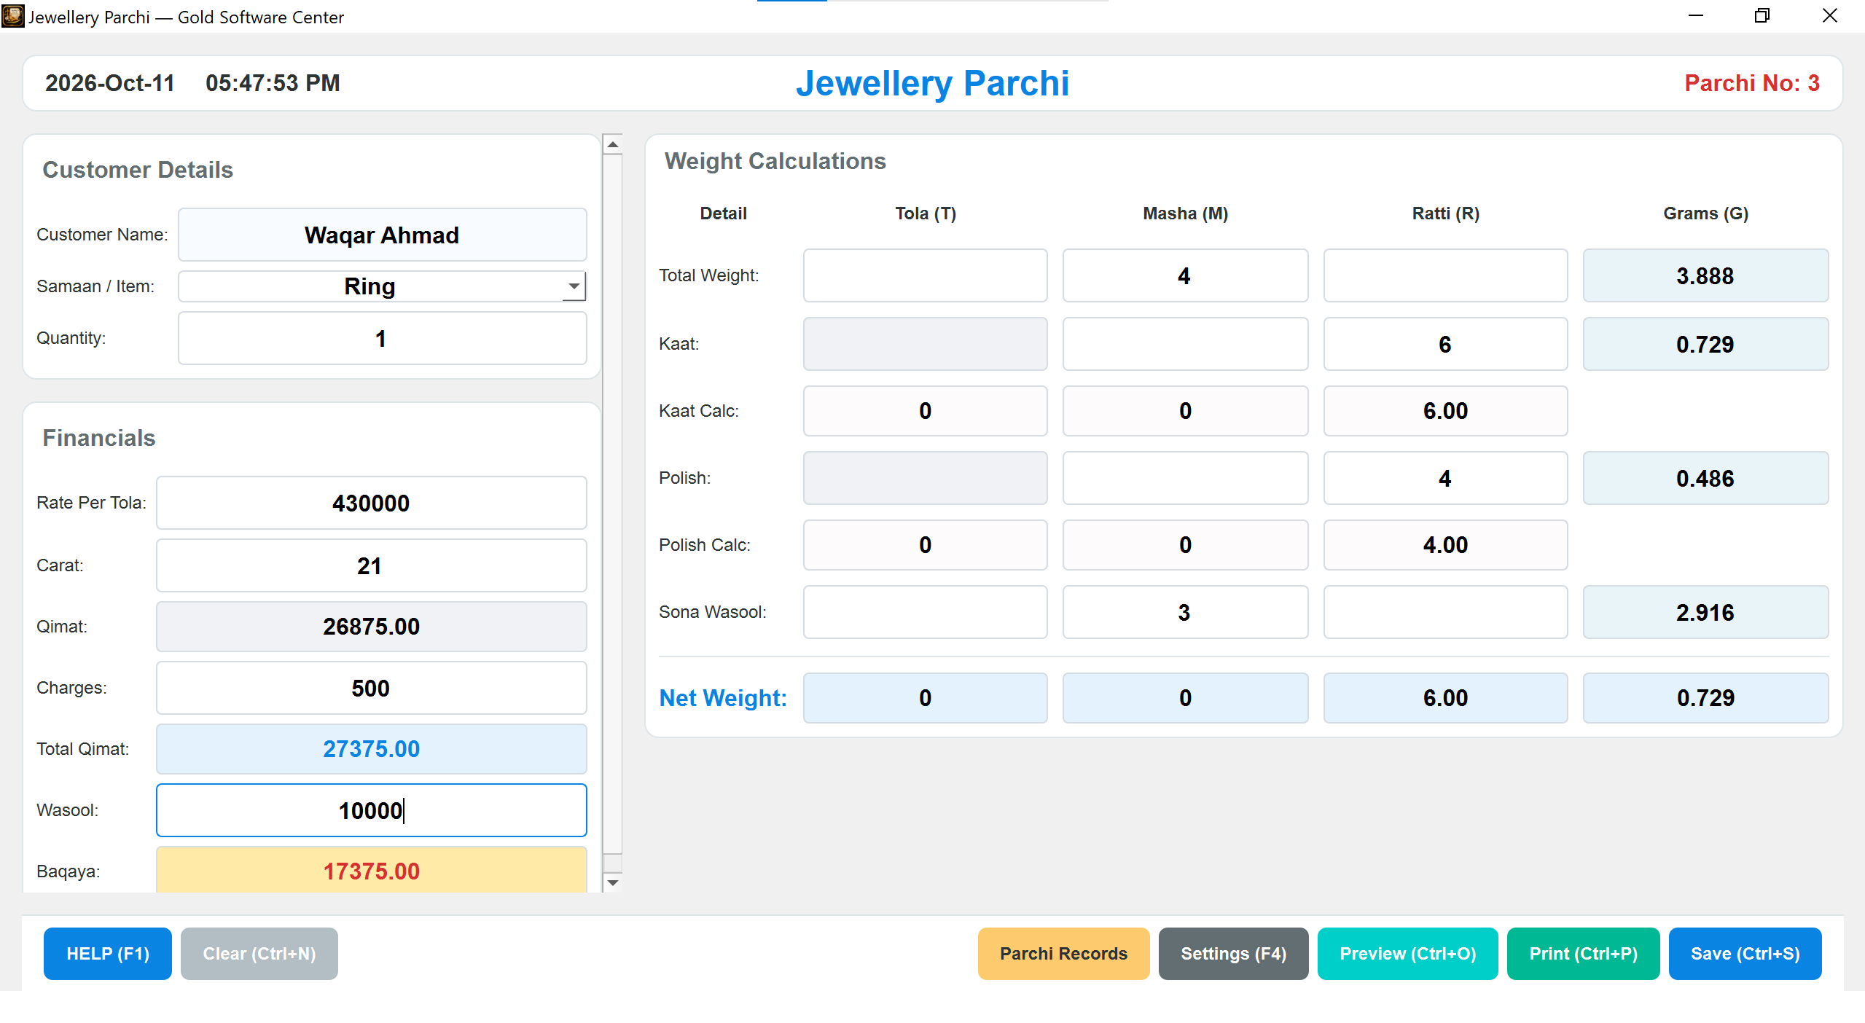Click the Kaat Calc Ratti value 6.00
The height and width of the screenshot is (1023, 1865).
click(1445, 411)
